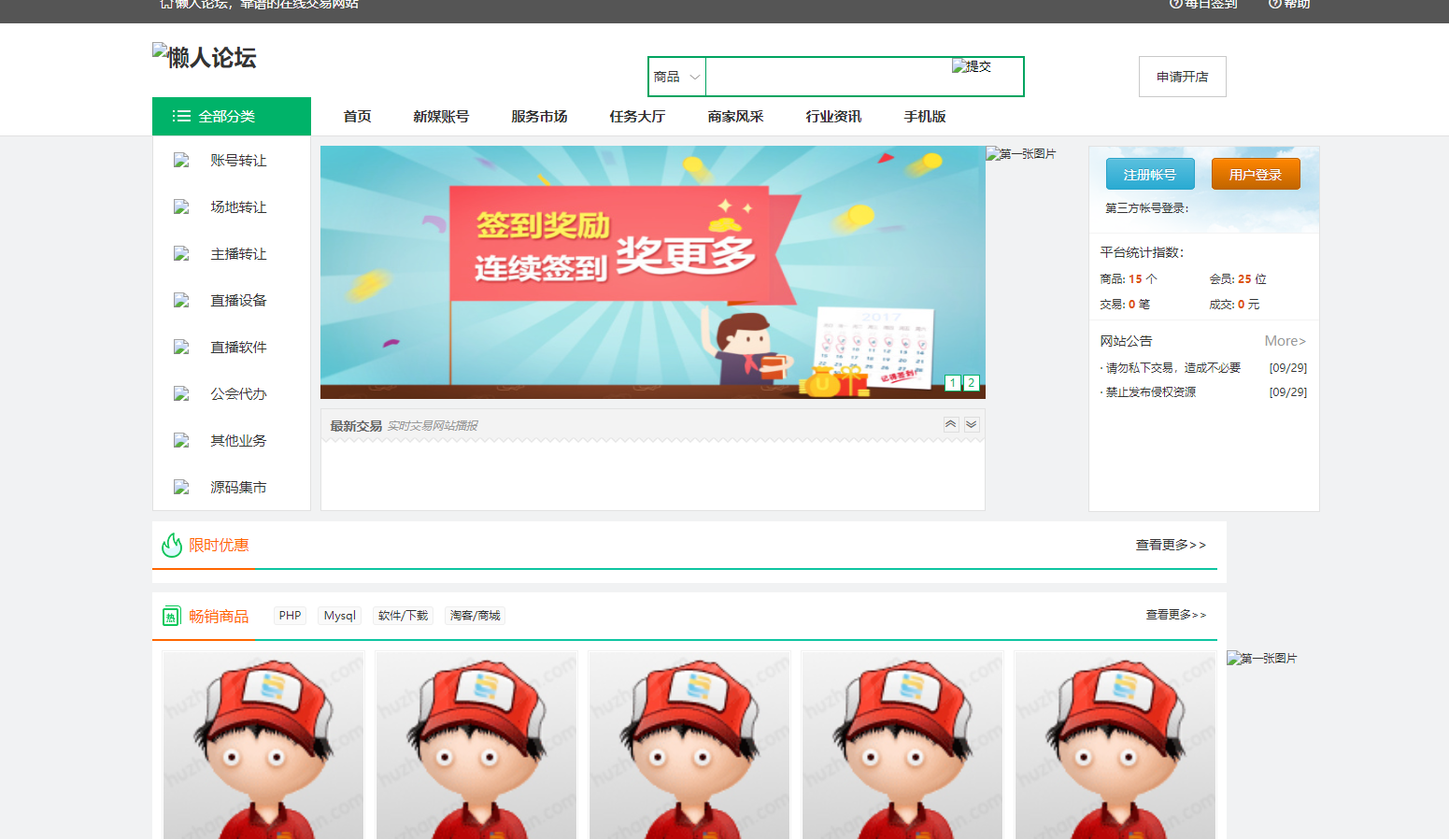Switch banner to slide 1
Viewport: 1449px width, 839px height.
(x=952, y=383)
